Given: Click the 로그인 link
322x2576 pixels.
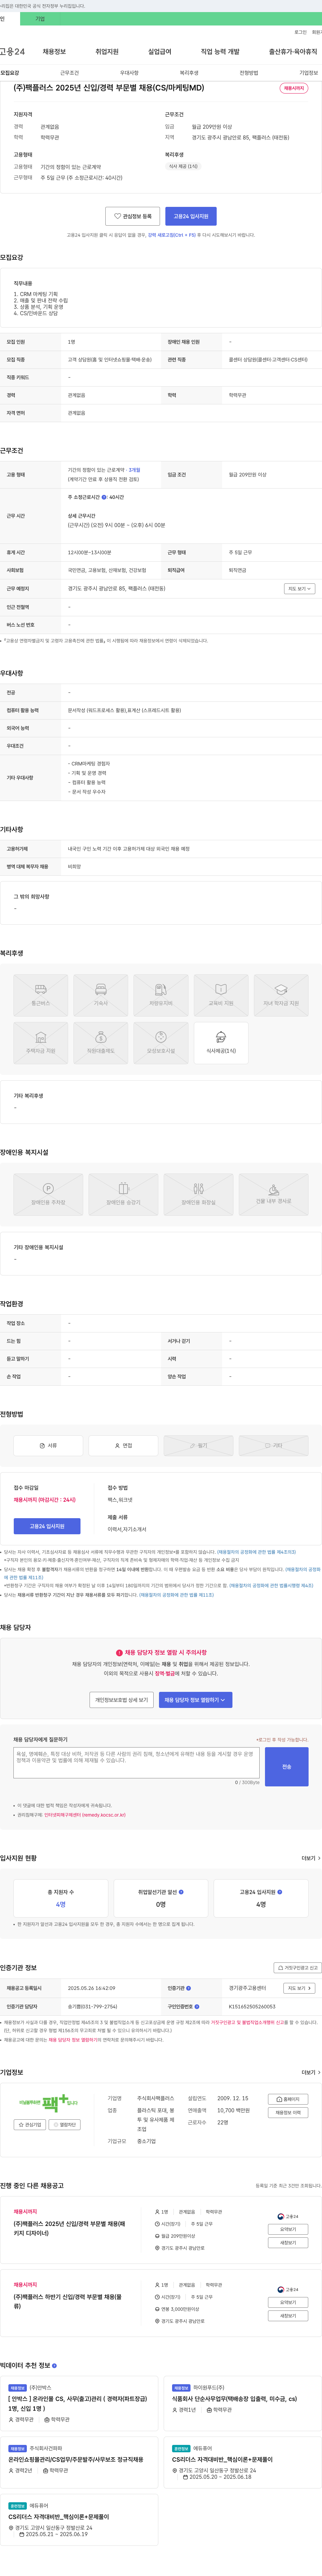Looking at the screenshot, I should tap(301, 32).
